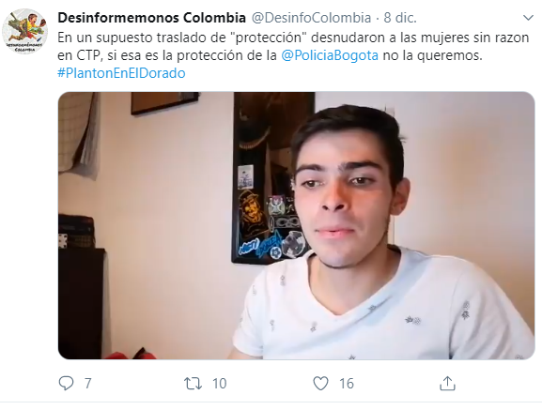
Task: Click the dark cabinet area in video
Action: coord(81,303)
